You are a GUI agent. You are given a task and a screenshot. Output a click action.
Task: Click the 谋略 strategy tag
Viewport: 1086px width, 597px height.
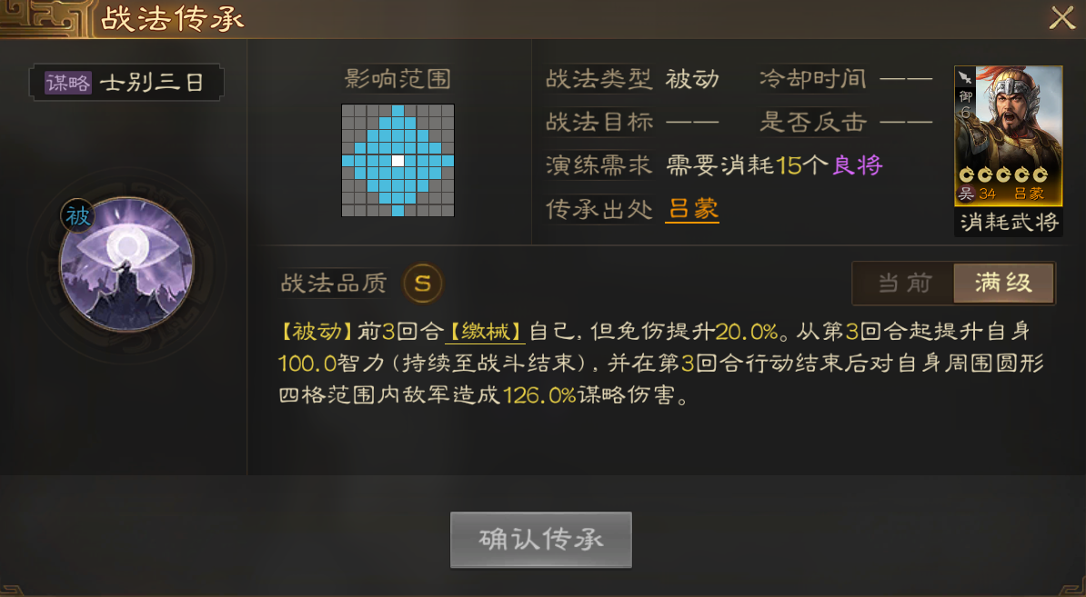(x=68, y=83)
